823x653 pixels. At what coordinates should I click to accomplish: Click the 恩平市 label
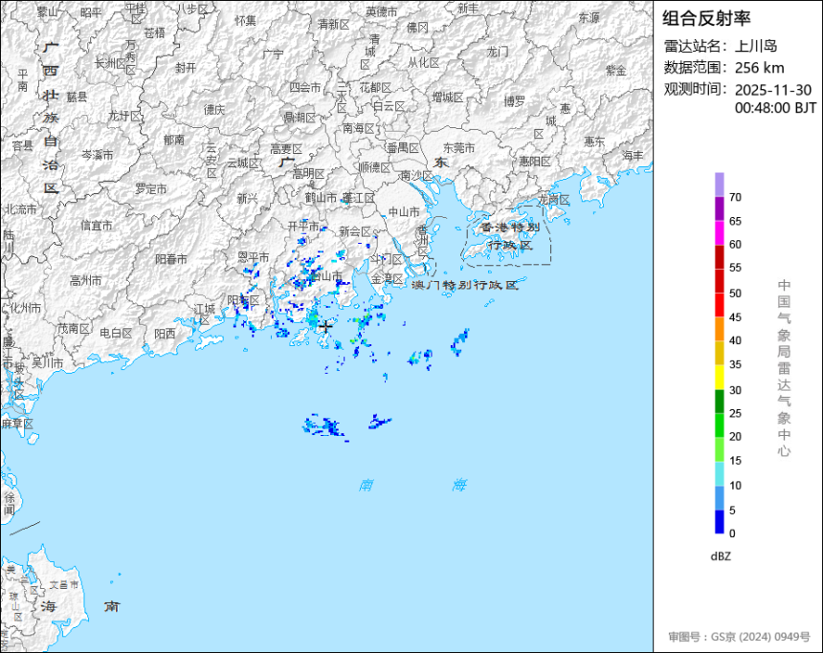click(x=253, y=257)
